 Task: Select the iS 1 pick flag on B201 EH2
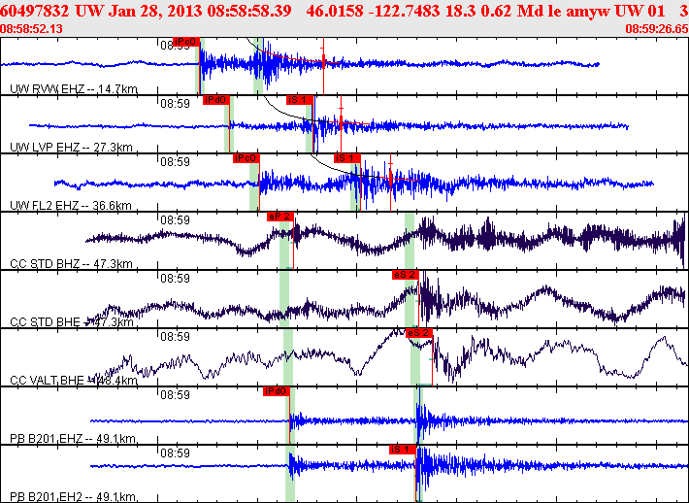coord(402,450)
